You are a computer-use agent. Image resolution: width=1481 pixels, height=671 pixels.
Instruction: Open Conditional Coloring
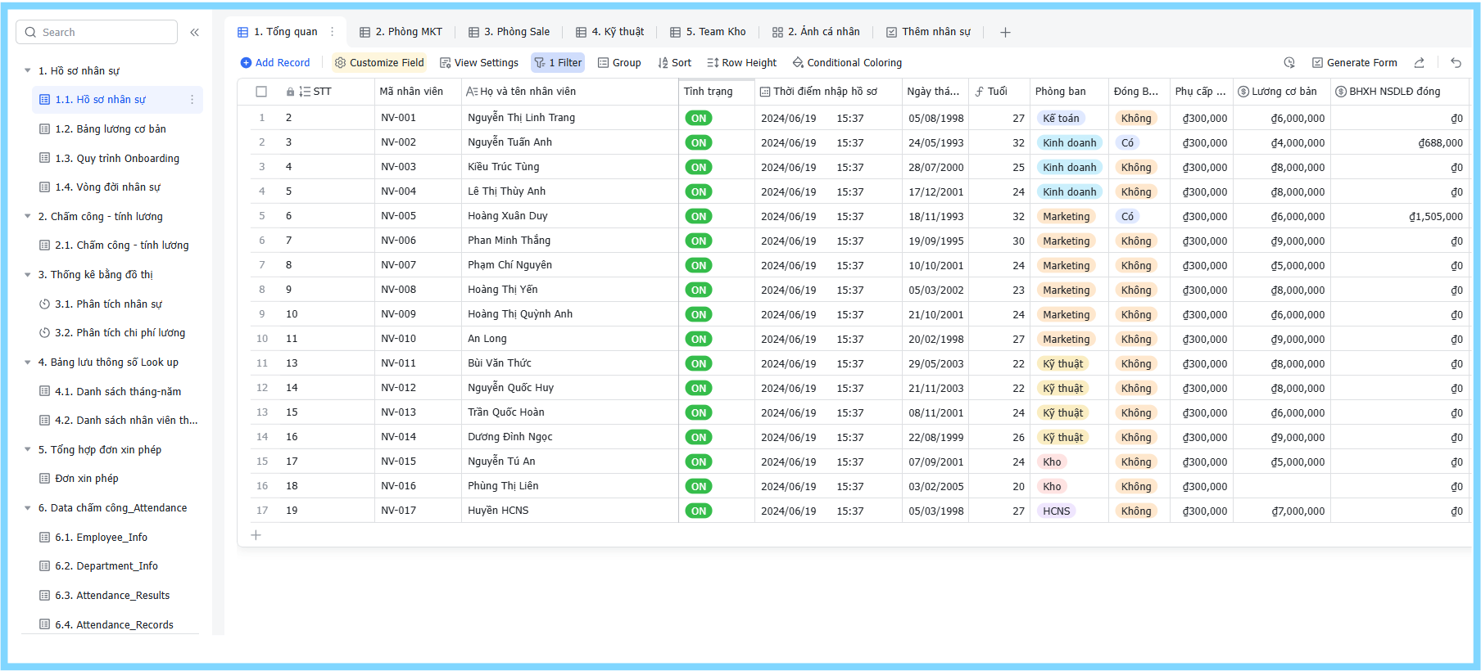point(847,63)
